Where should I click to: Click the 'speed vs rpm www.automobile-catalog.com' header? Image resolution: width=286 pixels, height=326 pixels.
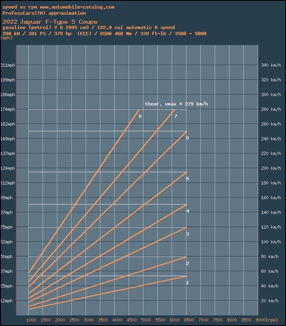coord(59,7)
